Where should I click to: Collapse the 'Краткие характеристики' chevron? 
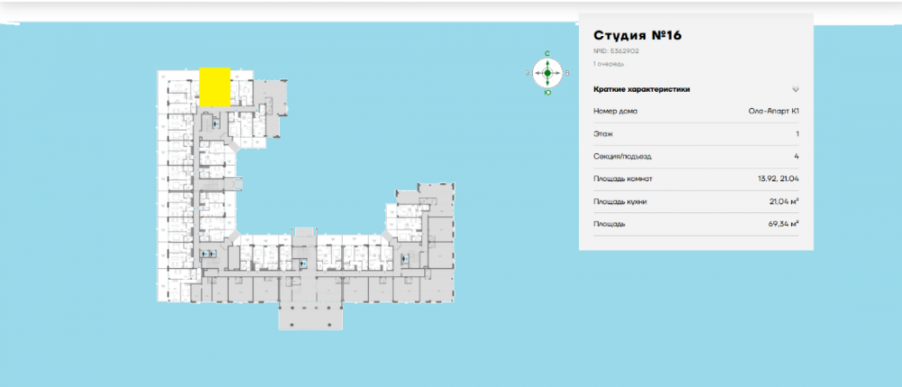796,89
